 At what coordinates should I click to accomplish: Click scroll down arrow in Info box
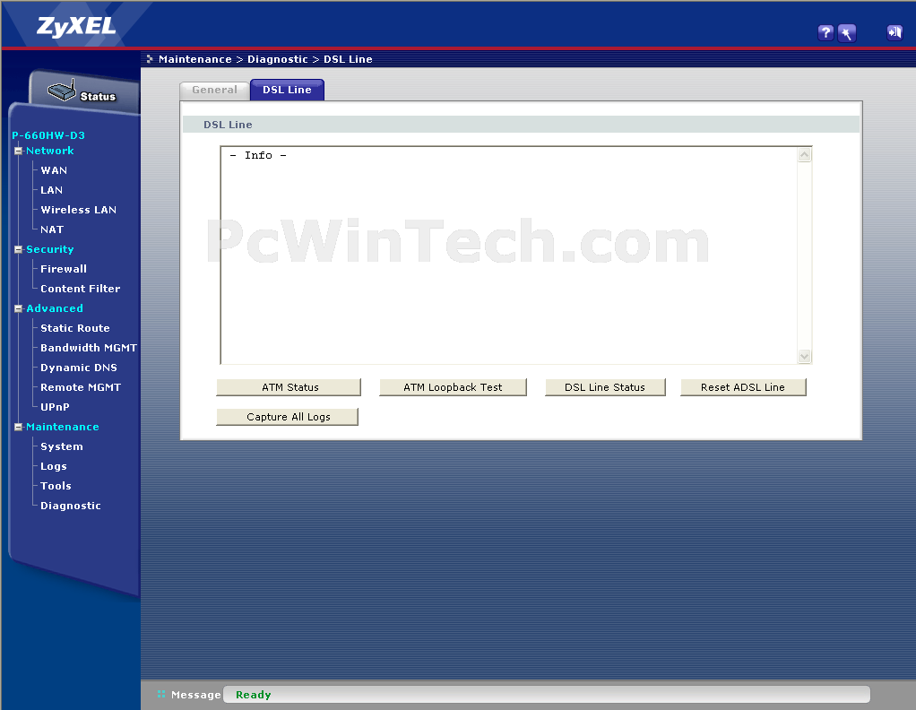click(x=805, y=356)
